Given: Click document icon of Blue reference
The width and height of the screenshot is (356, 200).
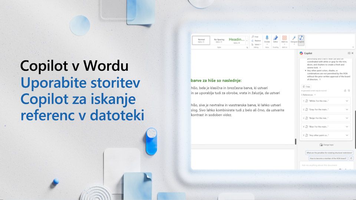Looking at the screenshot, I should [x=307, y=127].
